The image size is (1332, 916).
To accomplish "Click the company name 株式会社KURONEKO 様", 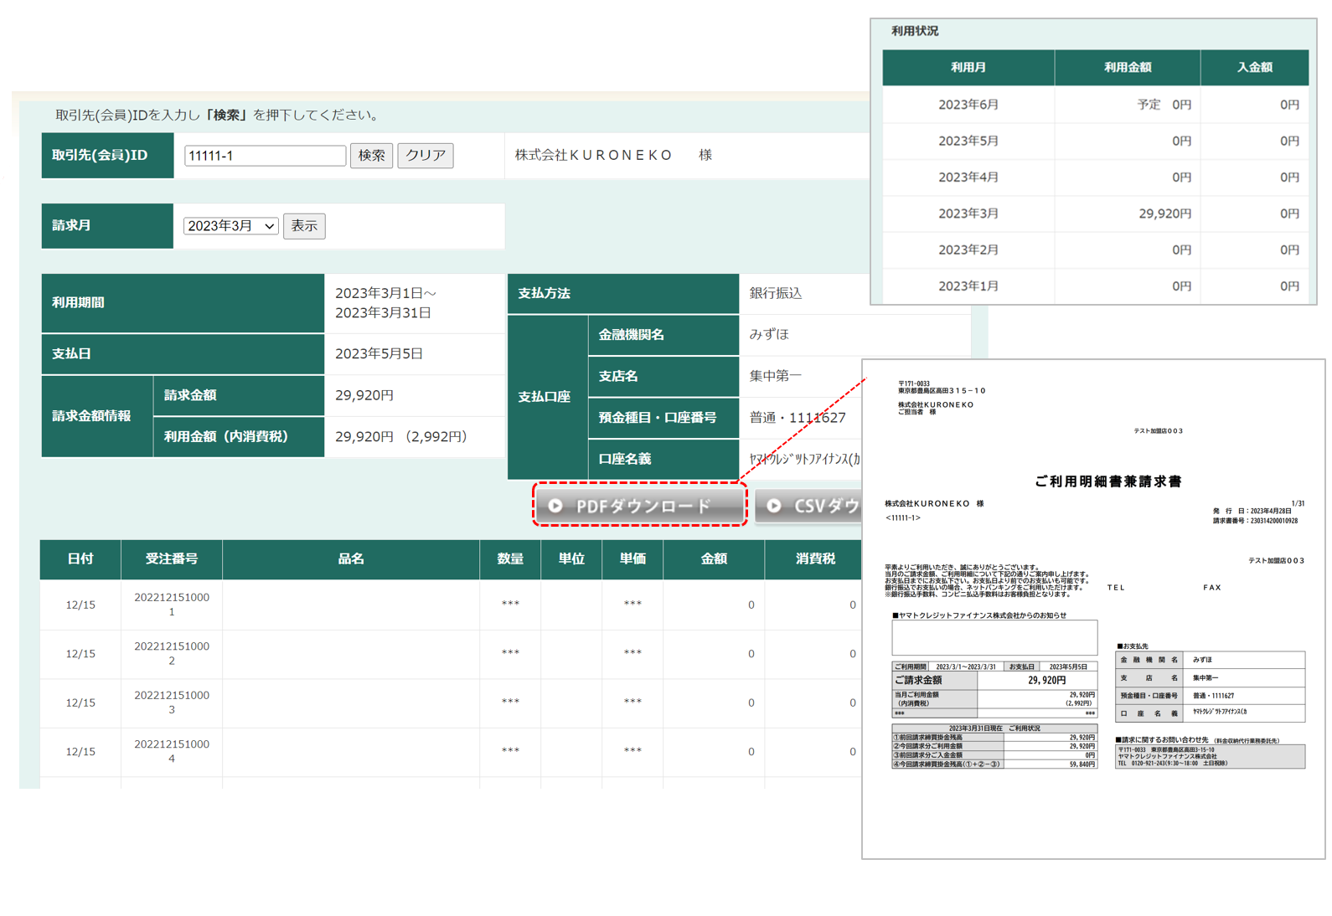I will pyautogui.click(x=613, y=155).
